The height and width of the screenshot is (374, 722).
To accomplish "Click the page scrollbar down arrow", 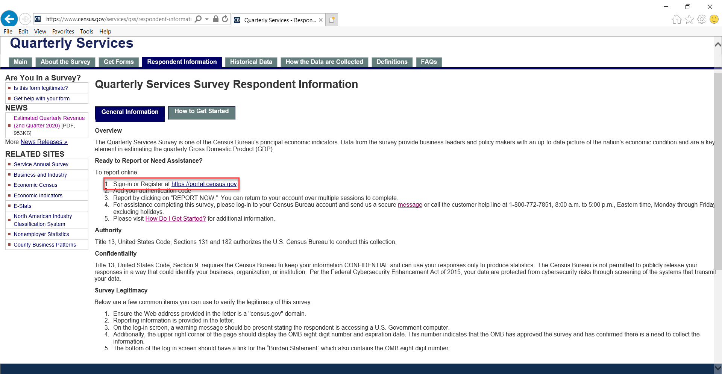I will pos(717,368).
